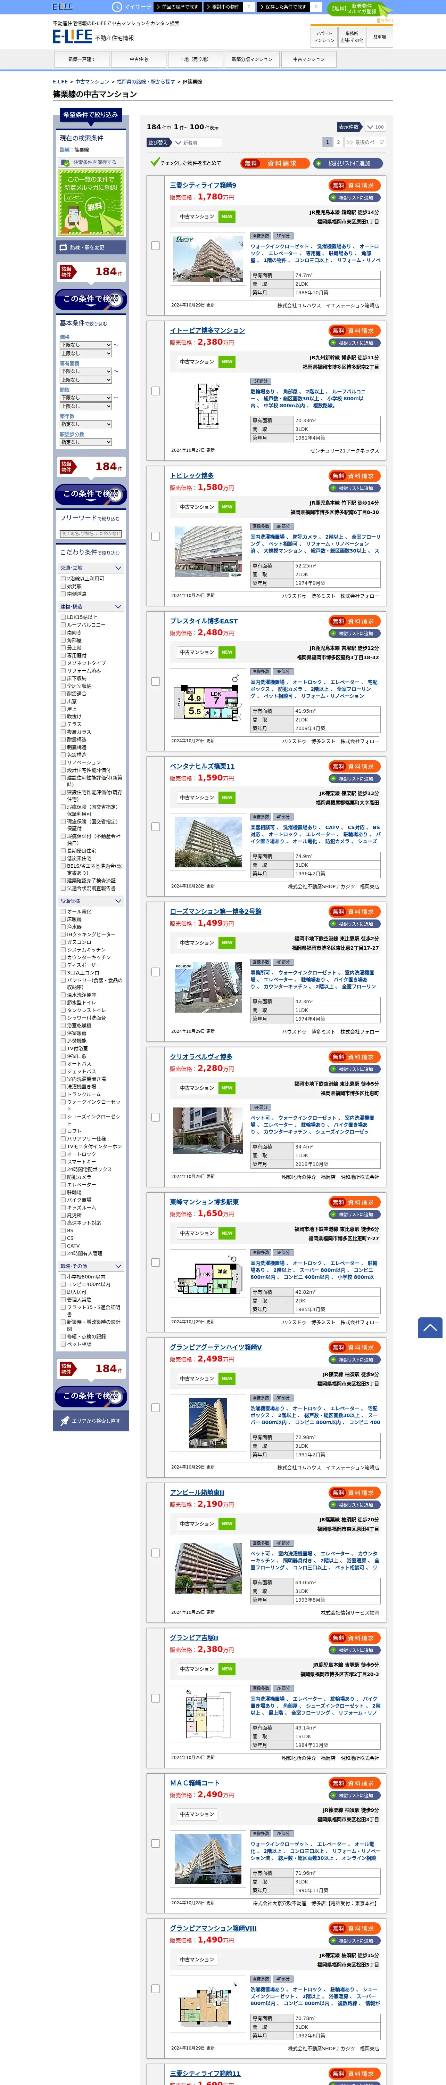446x2085 pixels.
Task: Check イトーピア博多マンション listing checkbox
Action: [155, 391]
